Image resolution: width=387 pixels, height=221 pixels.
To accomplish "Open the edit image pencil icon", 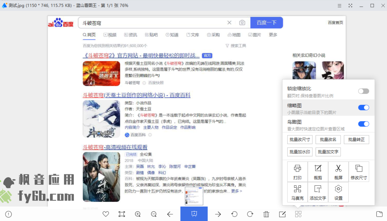I will pyautogui.click(x=282, y=214).
